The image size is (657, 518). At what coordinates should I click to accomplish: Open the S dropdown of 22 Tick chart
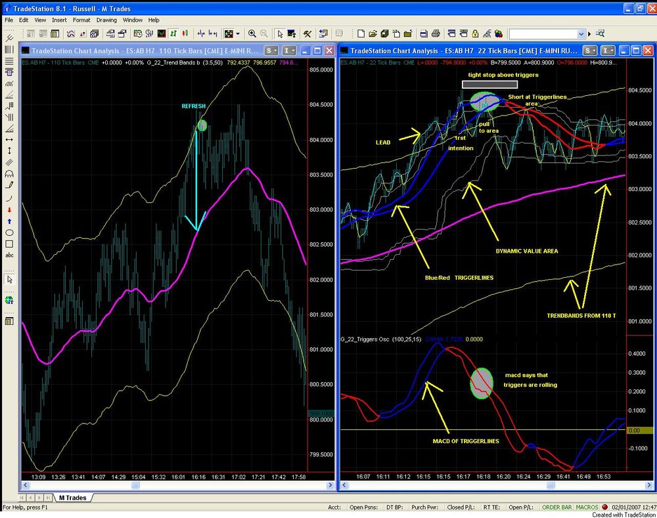coord(590,51)
